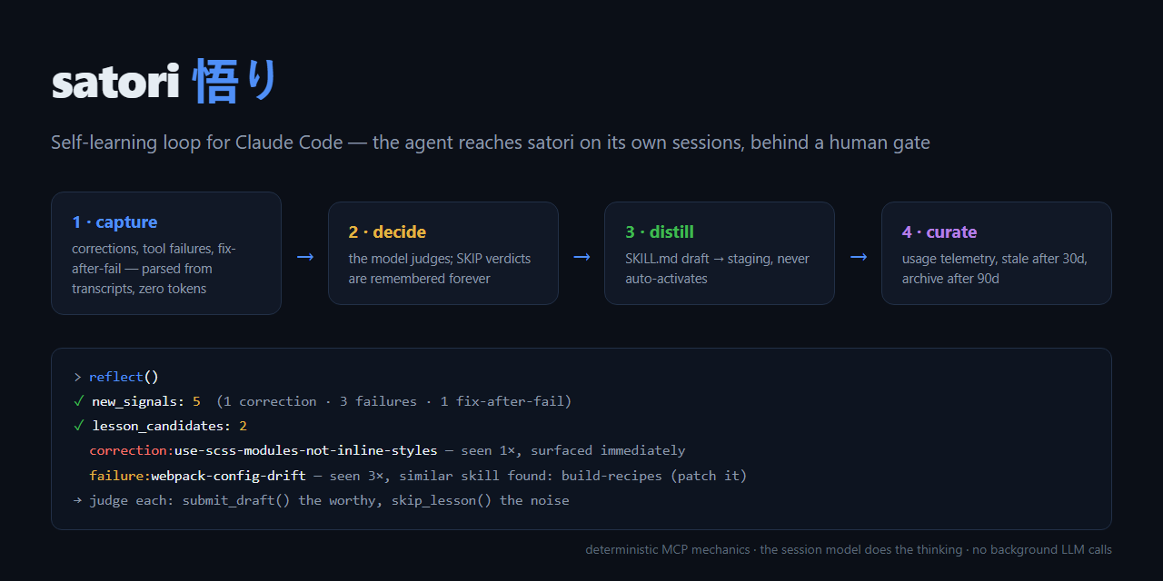Click the blue Japanese 悟り logo characters
This screenshot has width=1163, height=581.
click(235, 84)
